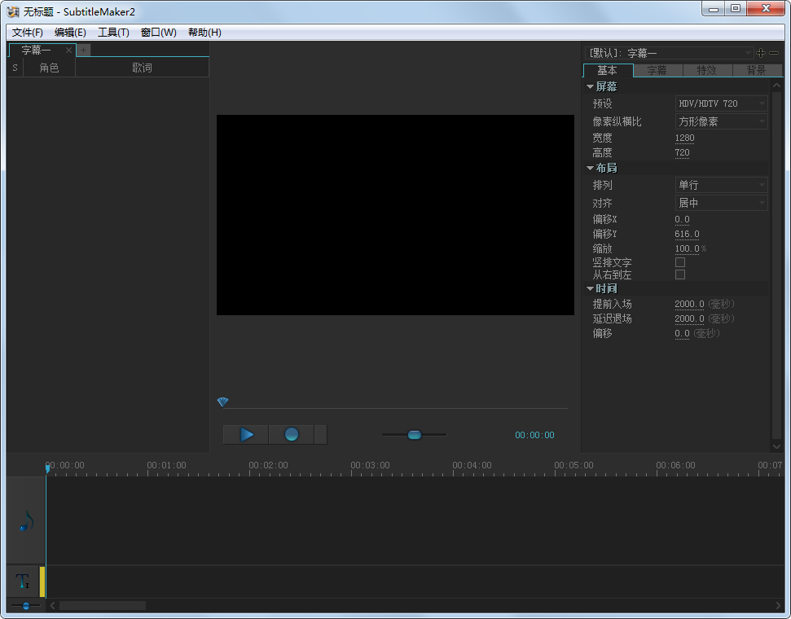791x619 pixels.
Task: Collapse the 布局 section
Action: 590,168
